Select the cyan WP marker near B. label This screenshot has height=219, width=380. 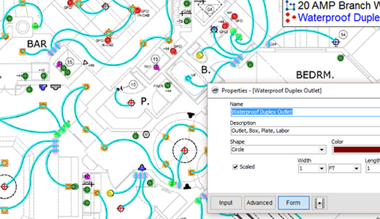point(188,78)
